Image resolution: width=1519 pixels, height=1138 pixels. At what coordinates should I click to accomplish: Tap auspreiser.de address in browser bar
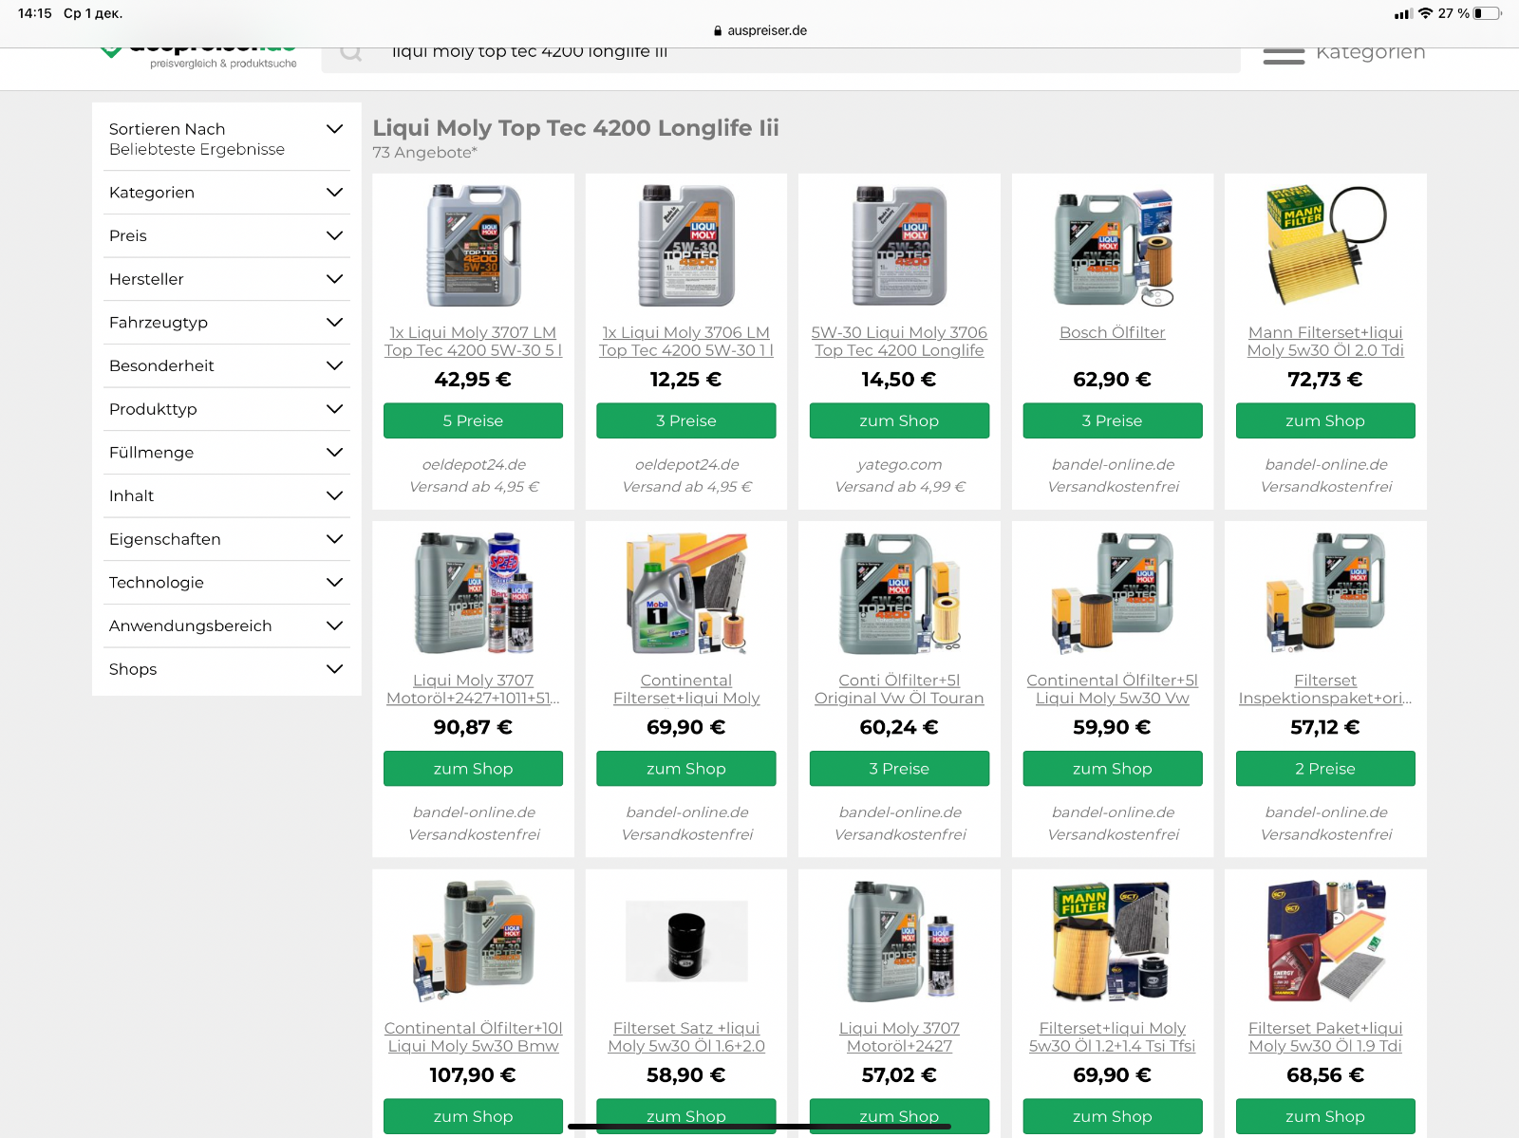[x=759, y=30]
